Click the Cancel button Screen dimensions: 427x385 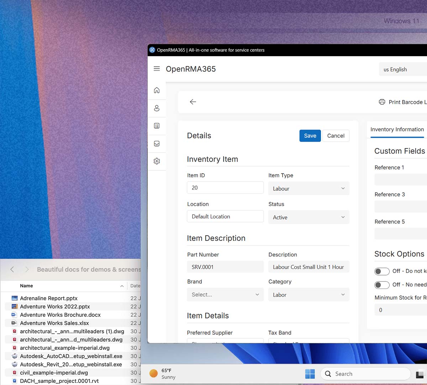coord(336,136)
